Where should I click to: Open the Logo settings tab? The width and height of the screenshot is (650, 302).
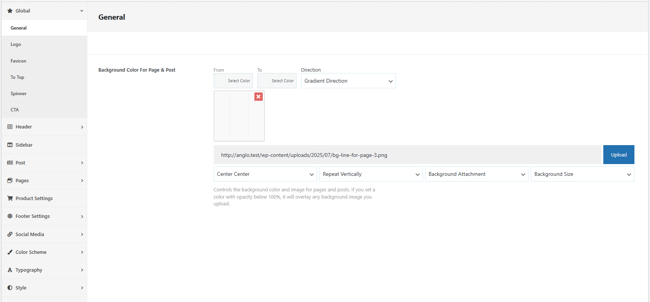[16, 45]
